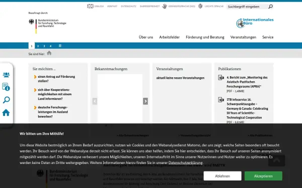Image resolution: width=302 pixels, height=188 pixels.
Task: Open the Gebärdensprache (DGS) link
Action: click(x=182, y=7)
